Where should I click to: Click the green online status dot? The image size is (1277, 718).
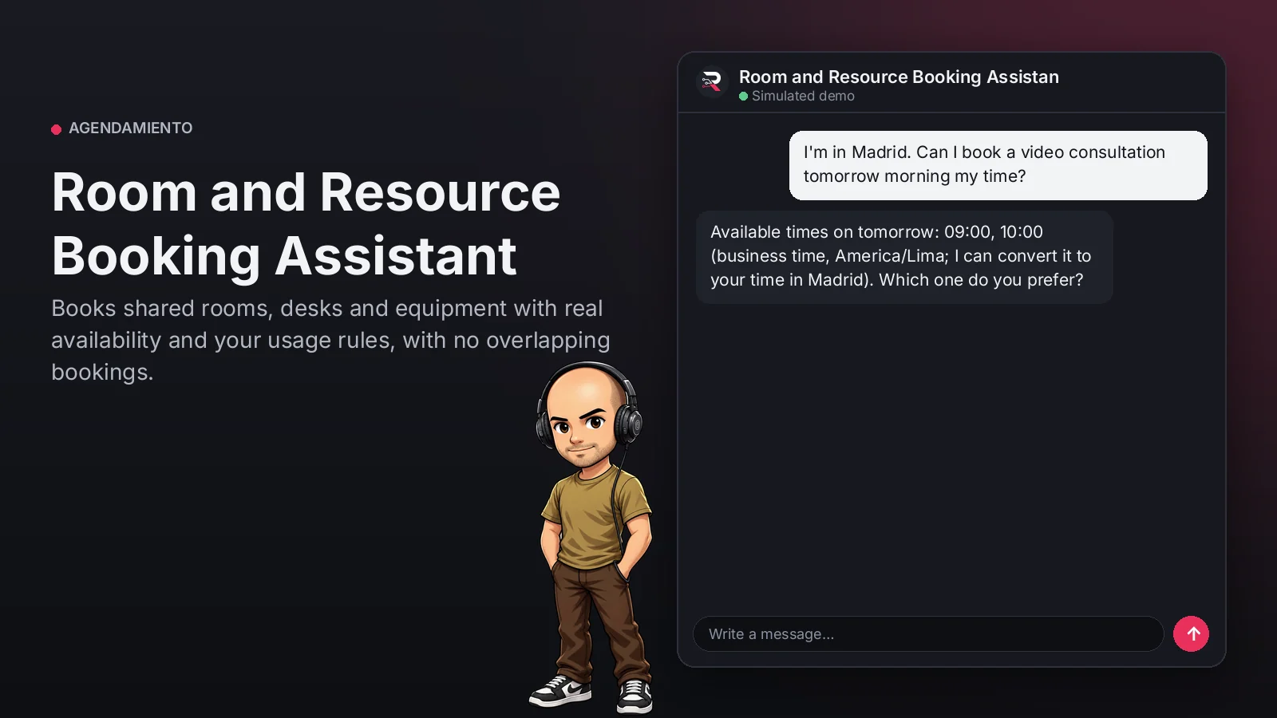744,97
